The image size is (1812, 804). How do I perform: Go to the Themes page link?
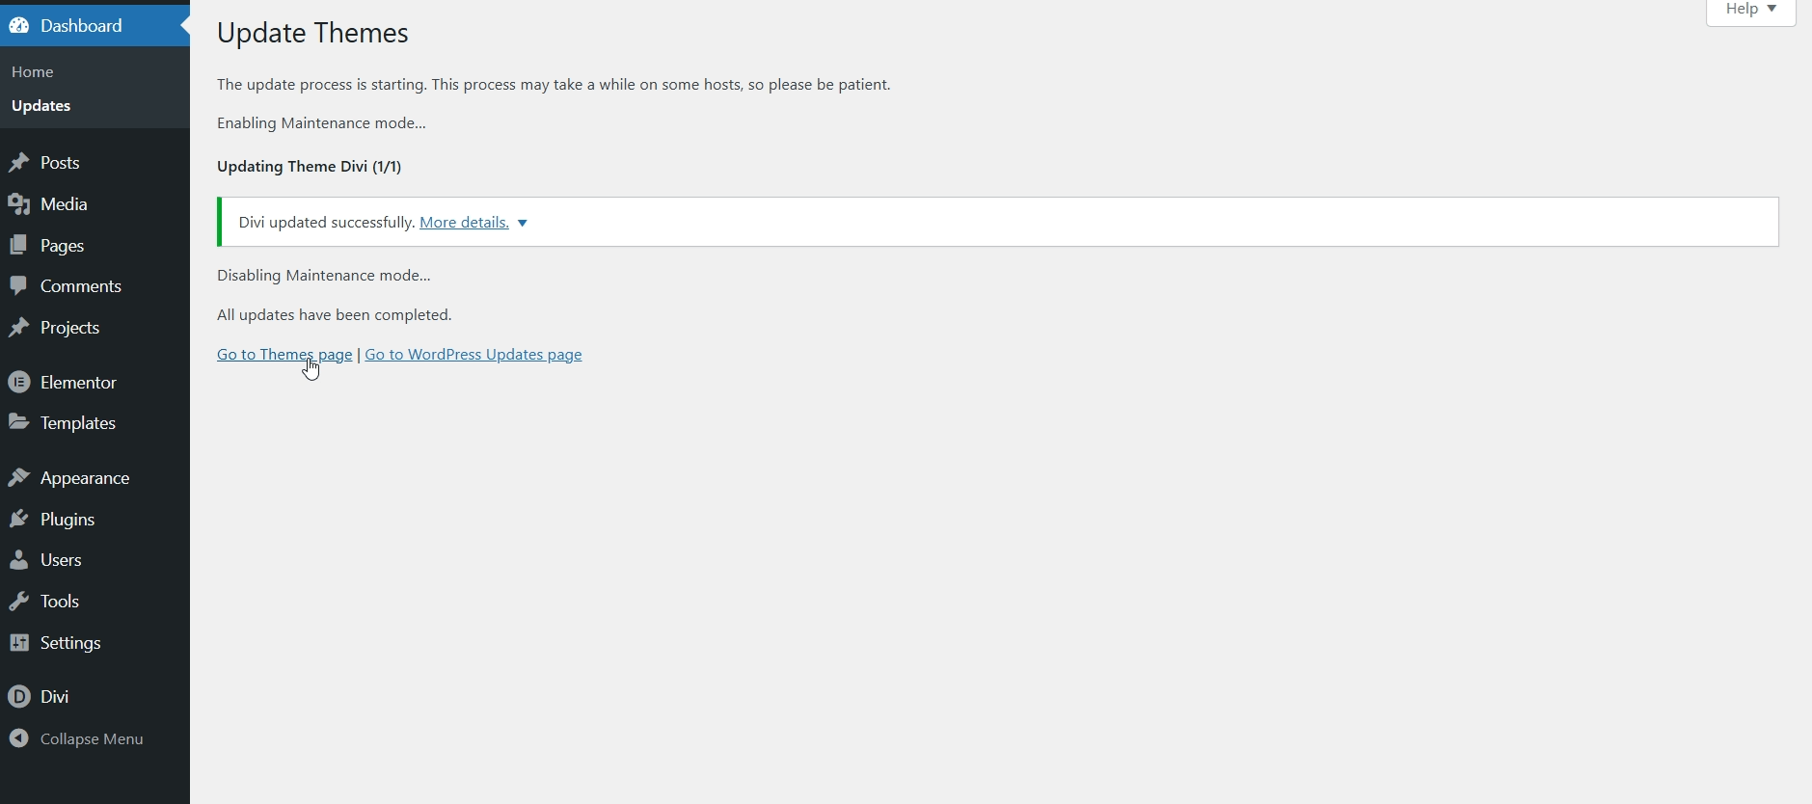[x=284, y=355]
